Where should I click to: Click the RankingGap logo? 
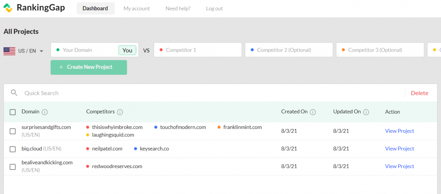[34, 8]
